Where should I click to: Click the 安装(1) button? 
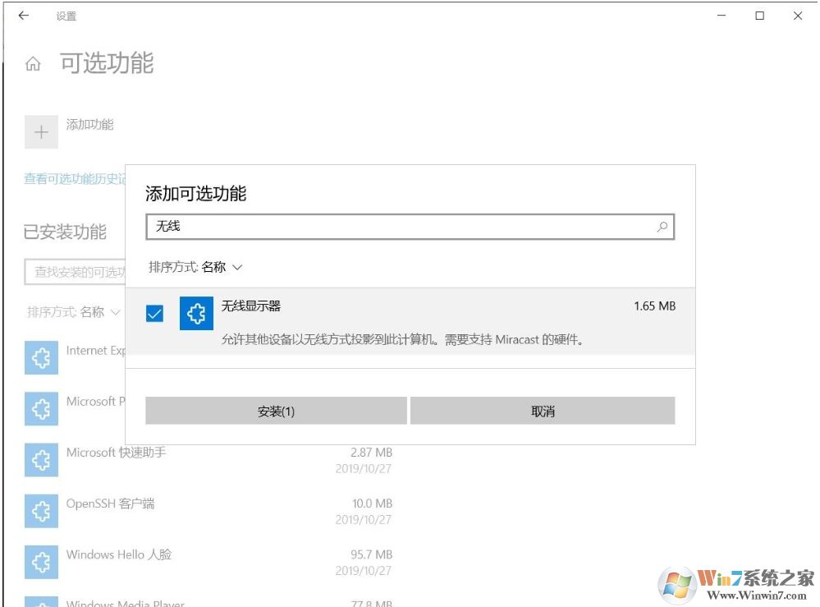277,410
